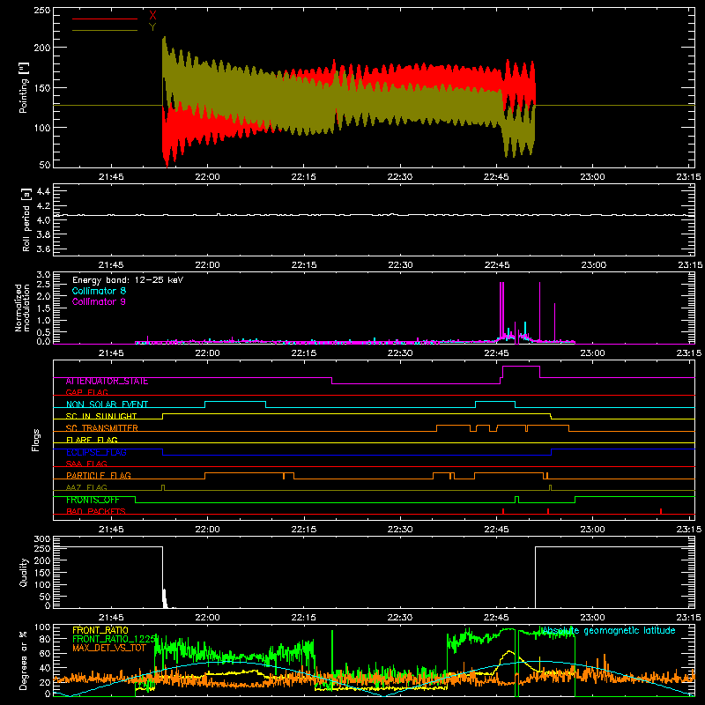
Task: Click the red X legend line
Action: click(105, 19)
